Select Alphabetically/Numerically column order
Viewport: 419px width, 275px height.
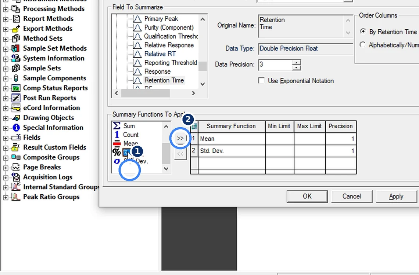362,44
